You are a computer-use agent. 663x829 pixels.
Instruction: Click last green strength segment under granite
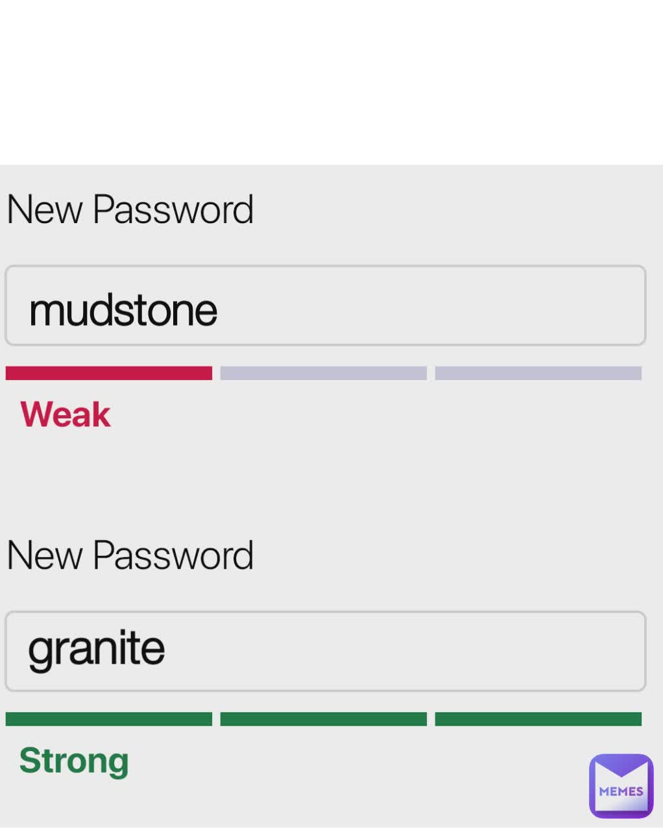tap(538, 719)
